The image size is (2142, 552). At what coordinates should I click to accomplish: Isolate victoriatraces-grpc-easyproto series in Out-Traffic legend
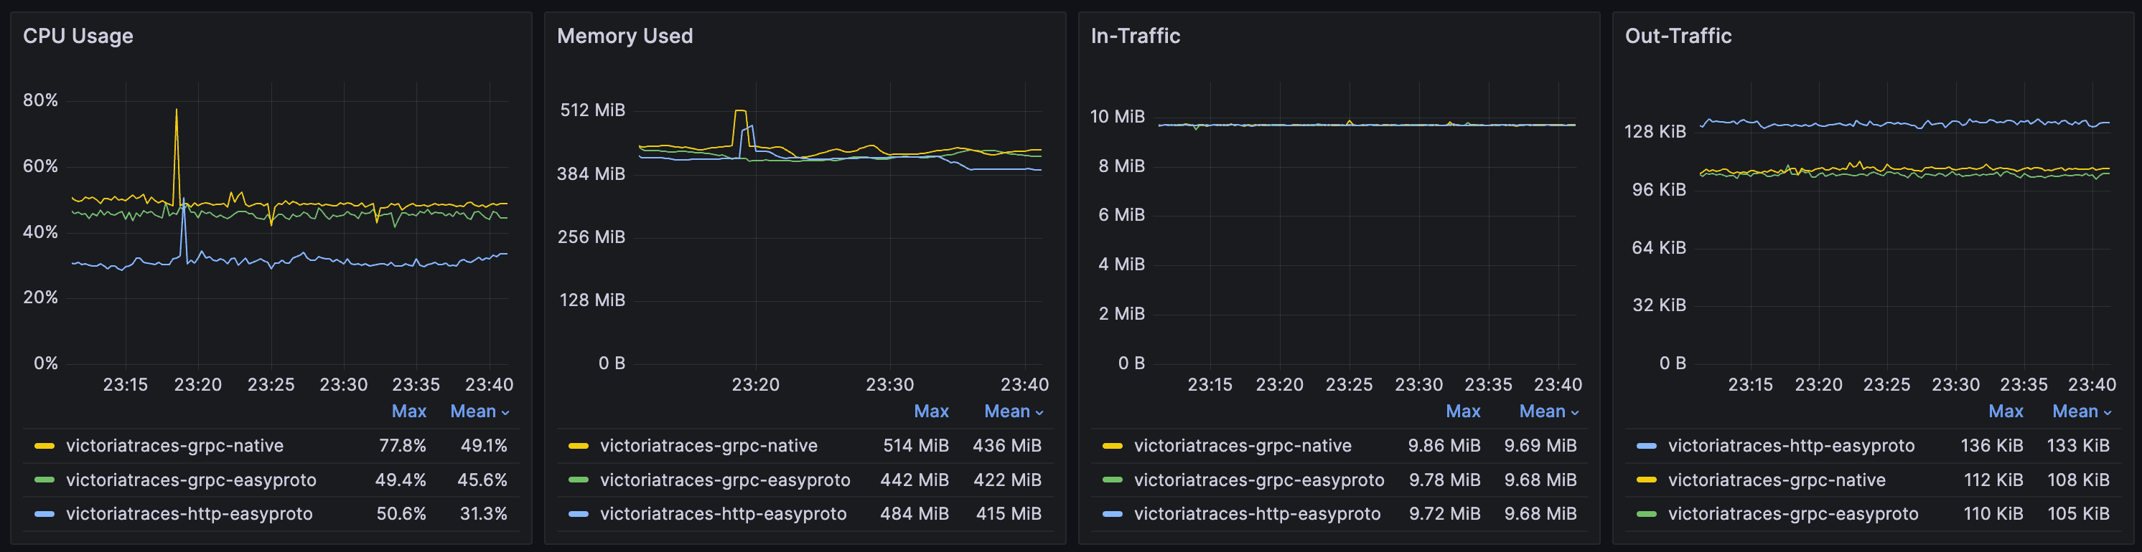tap(1792, 514)
